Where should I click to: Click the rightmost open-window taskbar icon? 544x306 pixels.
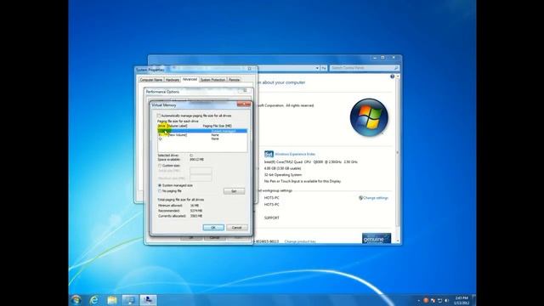click(x=148, y=300)
